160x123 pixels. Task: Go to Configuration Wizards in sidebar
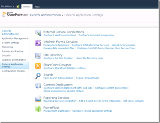(13, 71)
